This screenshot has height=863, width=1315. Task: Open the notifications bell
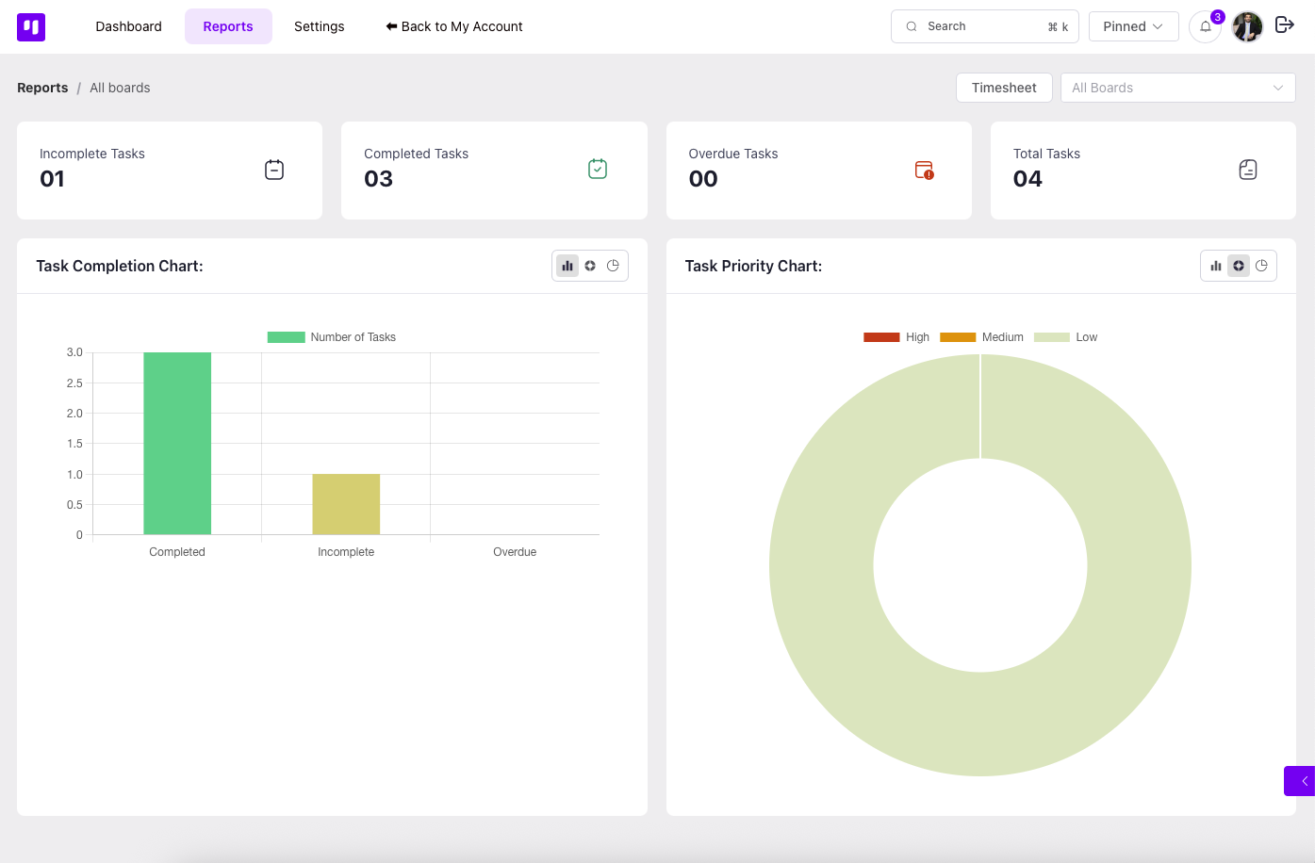(x=1205, y=27)
